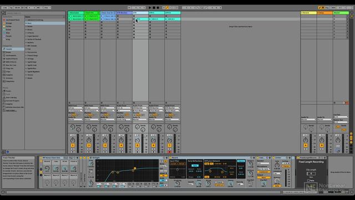Arm recording with the transport Record button
The image size is (355, 200).
158,7
